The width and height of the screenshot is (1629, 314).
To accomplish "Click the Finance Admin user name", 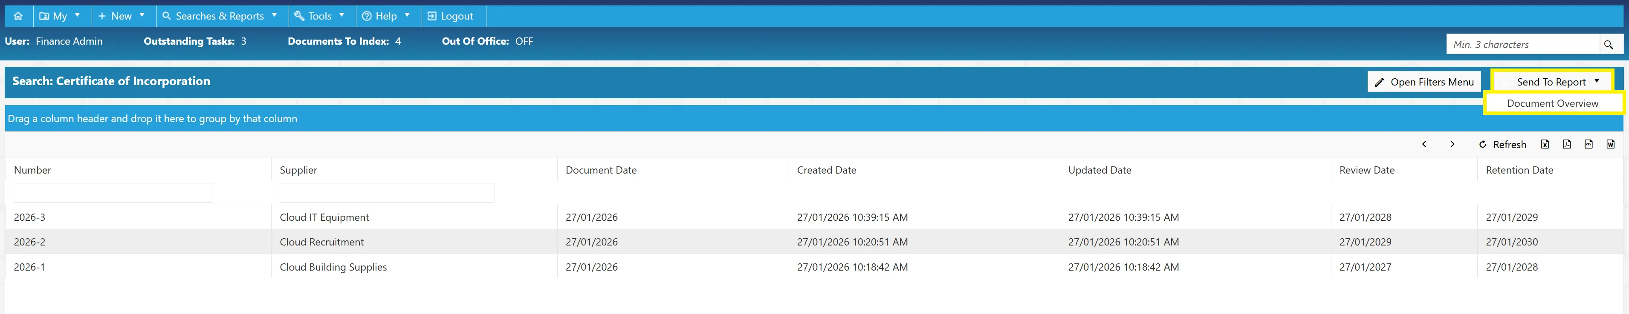I will (x=69, y=42).
